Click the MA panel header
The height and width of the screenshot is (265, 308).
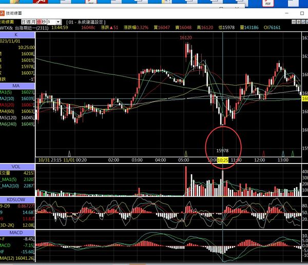pyautogui.click(x=17, y=85)
